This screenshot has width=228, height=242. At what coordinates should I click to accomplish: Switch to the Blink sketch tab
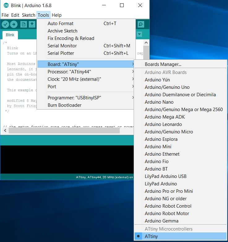pyautogui.click(x=10, y=35)
